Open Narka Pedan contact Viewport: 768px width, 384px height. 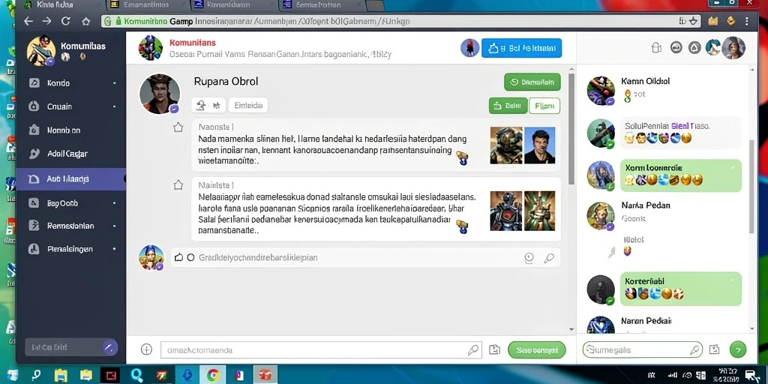(664, 214)
